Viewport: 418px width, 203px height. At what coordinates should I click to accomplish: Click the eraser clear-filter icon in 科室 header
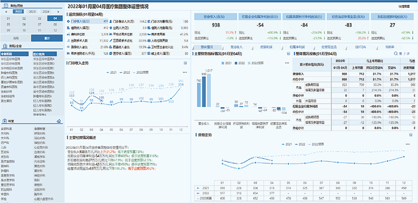(59, 121)
